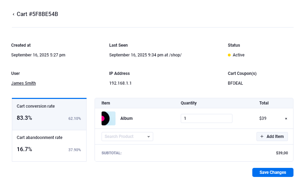Remove the Album item with the × icon
The width and height of the screenshot is (305, 186).
286,118
